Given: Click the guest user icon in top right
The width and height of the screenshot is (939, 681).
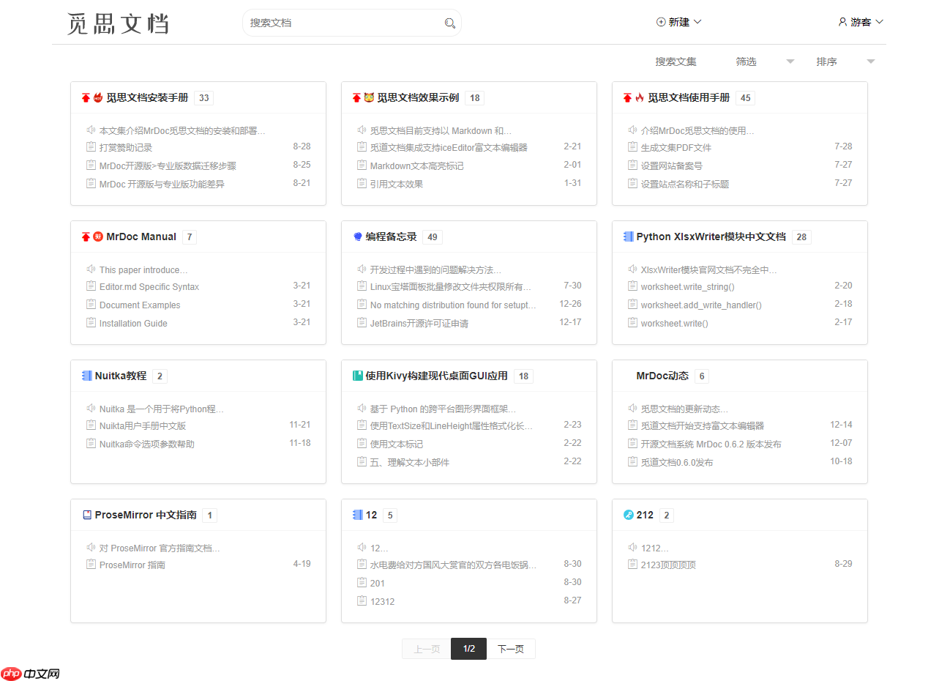Looking at the screenshot, I should pyautogui.click(x=842, y=22).
